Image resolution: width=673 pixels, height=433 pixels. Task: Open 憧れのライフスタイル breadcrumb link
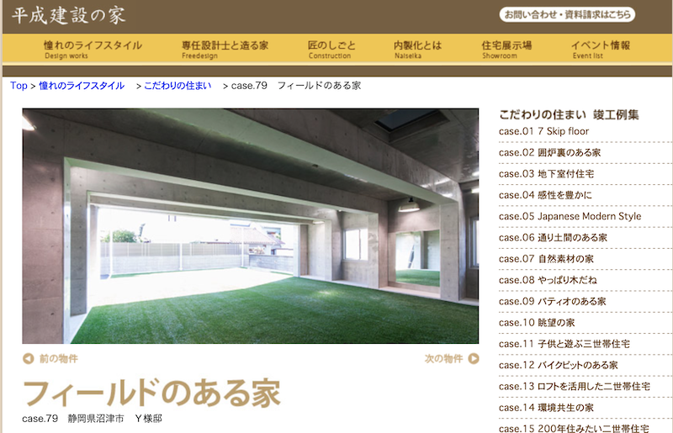pyautogui.click(x=82, y=86)
